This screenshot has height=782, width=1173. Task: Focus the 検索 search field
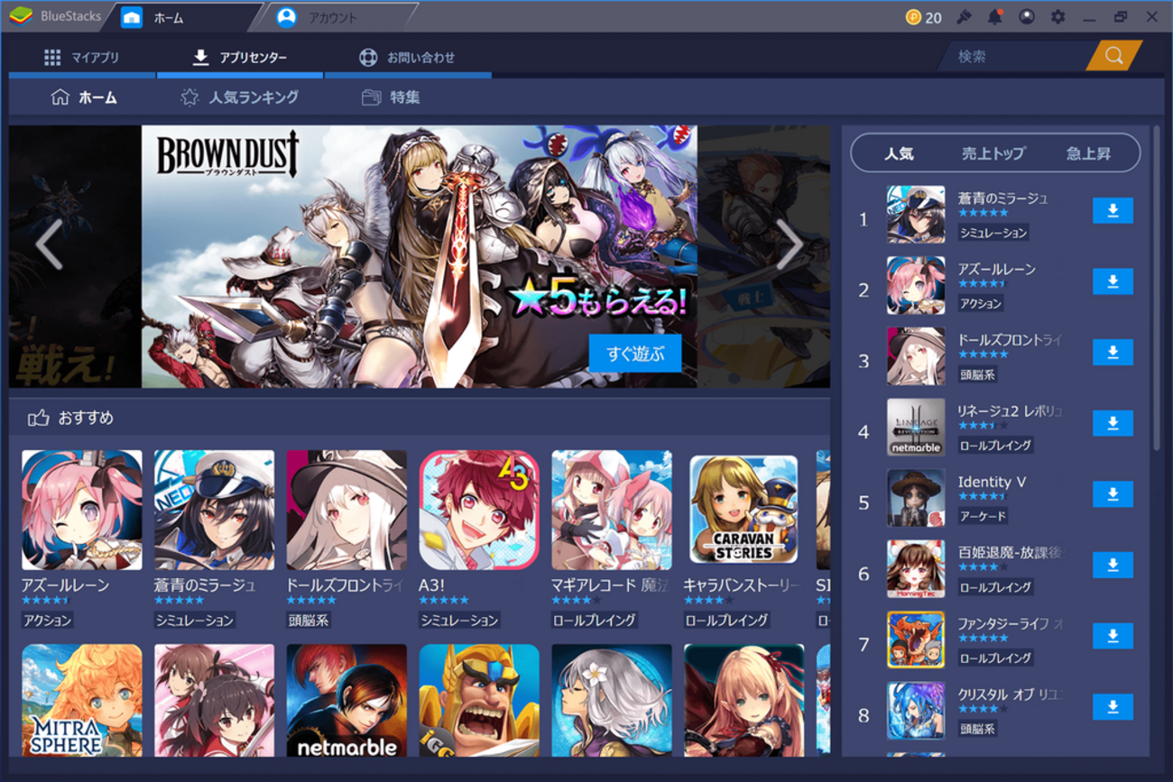[x=1015, y=57]
